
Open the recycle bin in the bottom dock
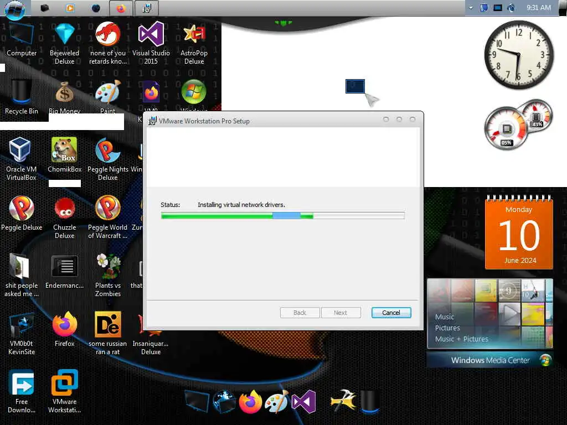[369, 401]
